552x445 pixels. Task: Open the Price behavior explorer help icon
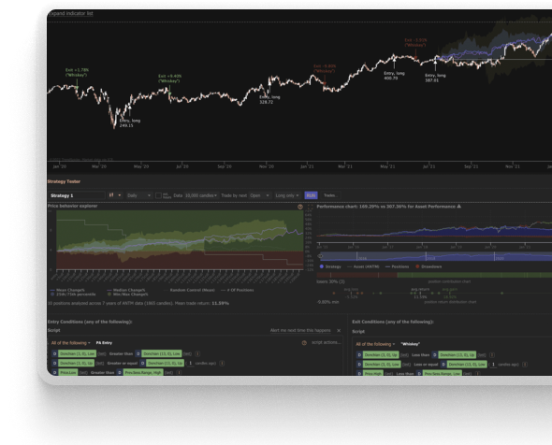[x=300, y=207]
